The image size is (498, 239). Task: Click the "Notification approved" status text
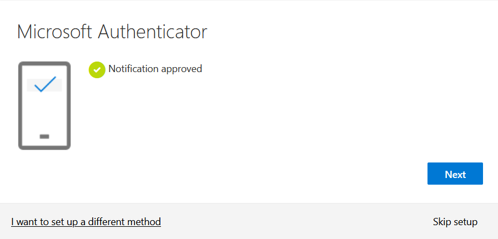pyautogui.click(x=155, y=69)
